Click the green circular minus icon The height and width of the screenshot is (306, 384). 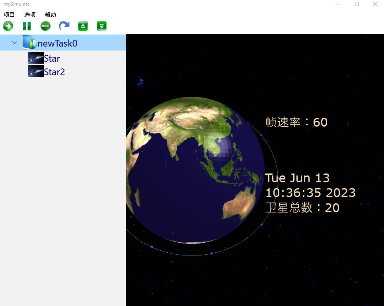(x=45, y=26)
